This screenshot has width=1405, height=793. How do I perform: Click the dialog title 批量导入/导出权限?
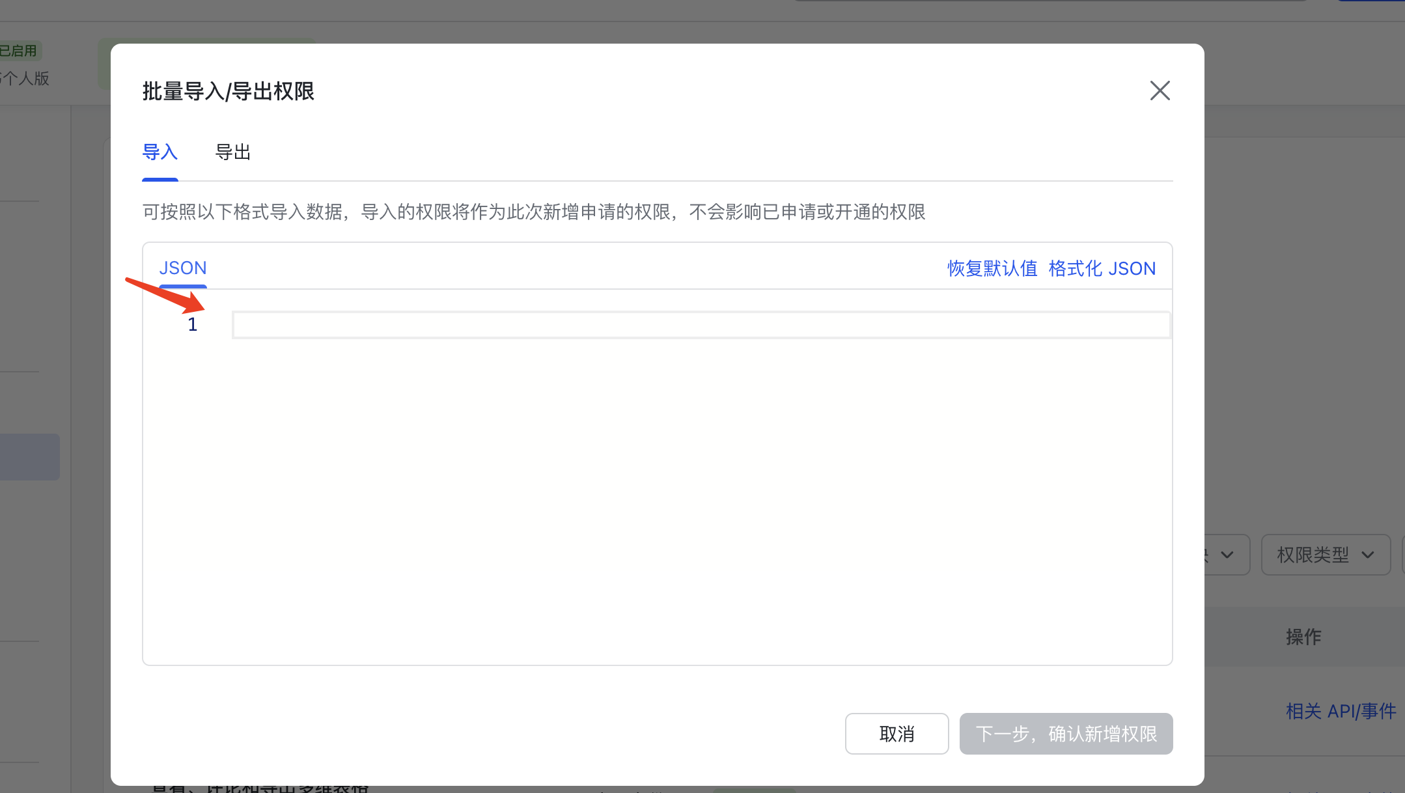pyautogui.click(x=228, y=91)
